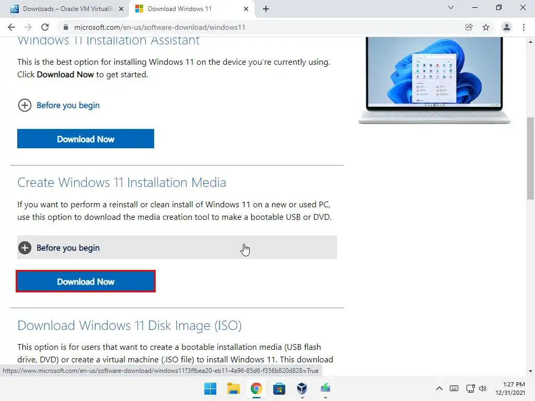Open VirtualBox from the taskbar
This screenshot has height=401, width=535.
pyautogui.click(x=302, y=388)
